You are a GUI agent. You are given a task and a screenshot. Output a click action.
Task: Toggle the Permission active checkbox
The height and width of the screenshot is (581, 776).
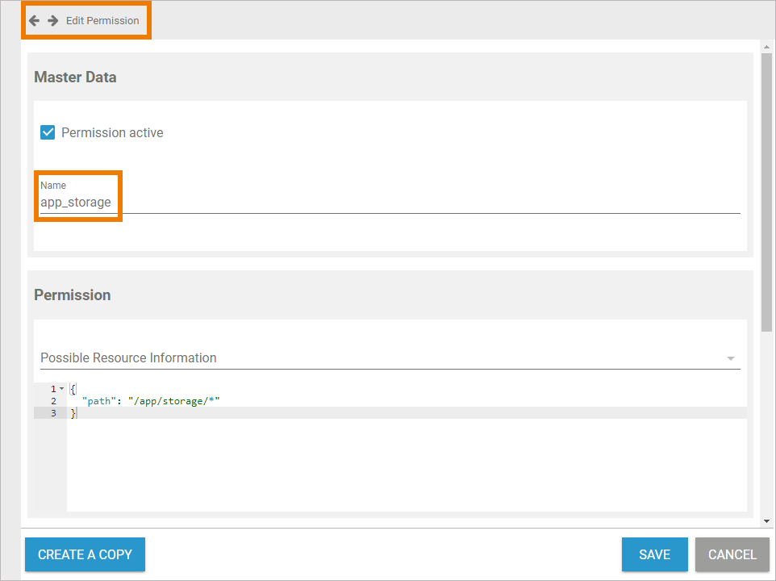[48, 132]
